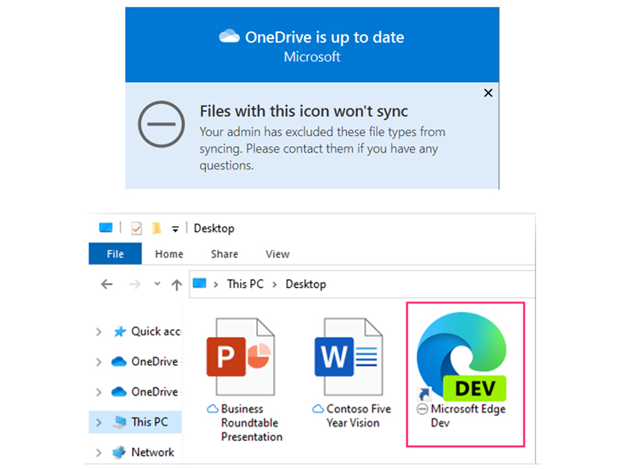This screenshot has width=625, height=469.
Task: Click the Explorer window icon in title bar
Action: tap(105, 227)
